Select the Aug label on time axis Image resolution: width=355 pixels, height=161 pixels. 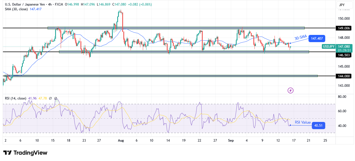click(x=121, y=140)
